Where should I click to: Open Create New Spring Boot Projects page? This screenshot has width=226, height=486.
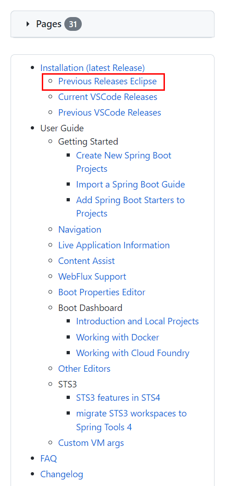[x=124, y=162]
